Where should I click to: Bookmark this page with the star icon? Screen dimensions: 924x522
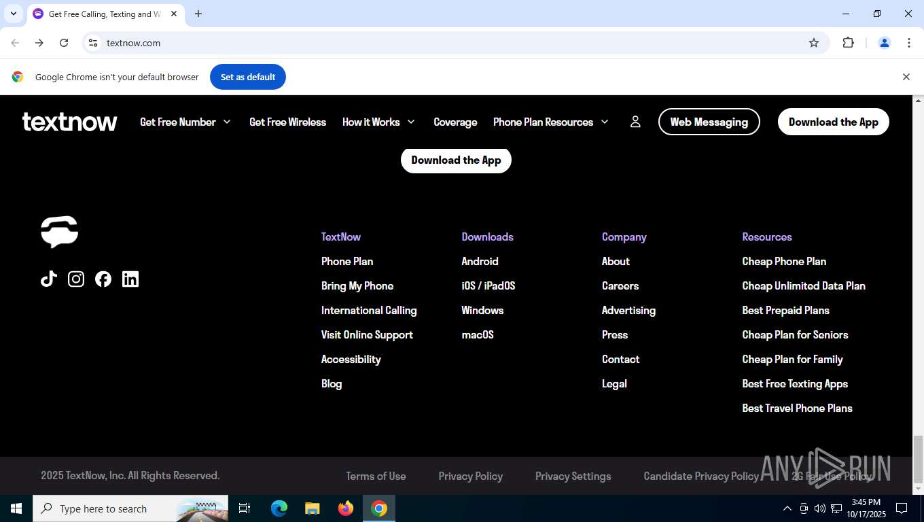tap(814, 43)
